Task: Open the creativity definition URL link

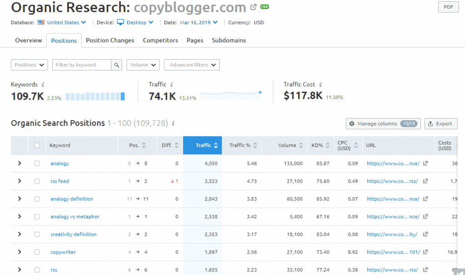Action: pos(392,234)
